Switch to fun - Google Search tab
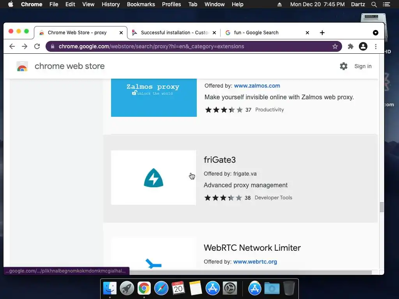The image size is (399, 299). pyautogui.click(x=267, y=33)
